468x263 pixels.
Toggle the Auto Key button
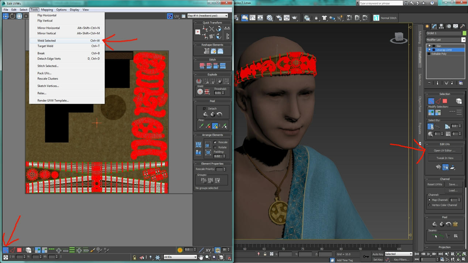click(x=378, y=254)
